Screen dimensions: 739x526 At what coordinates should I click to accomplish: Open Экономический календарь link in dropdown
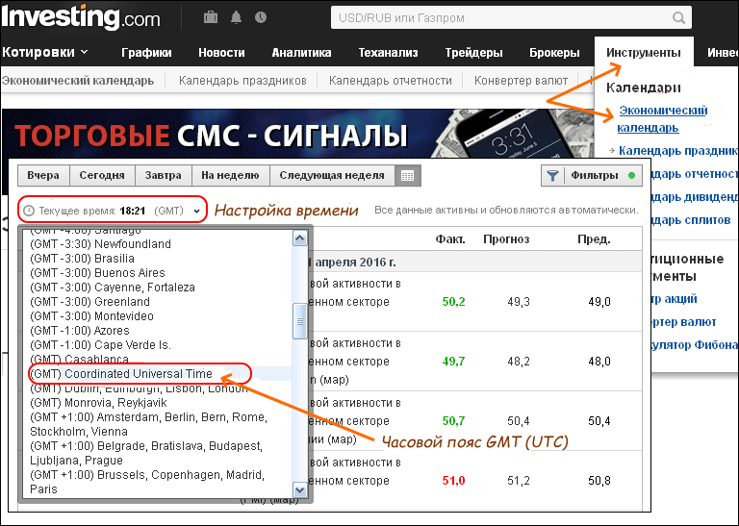tap(662, 119)
